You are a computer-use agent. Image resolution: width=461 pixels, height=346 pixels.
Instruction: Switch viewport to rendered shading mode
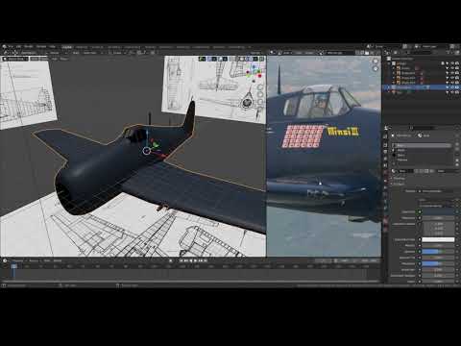click(251, 59)
